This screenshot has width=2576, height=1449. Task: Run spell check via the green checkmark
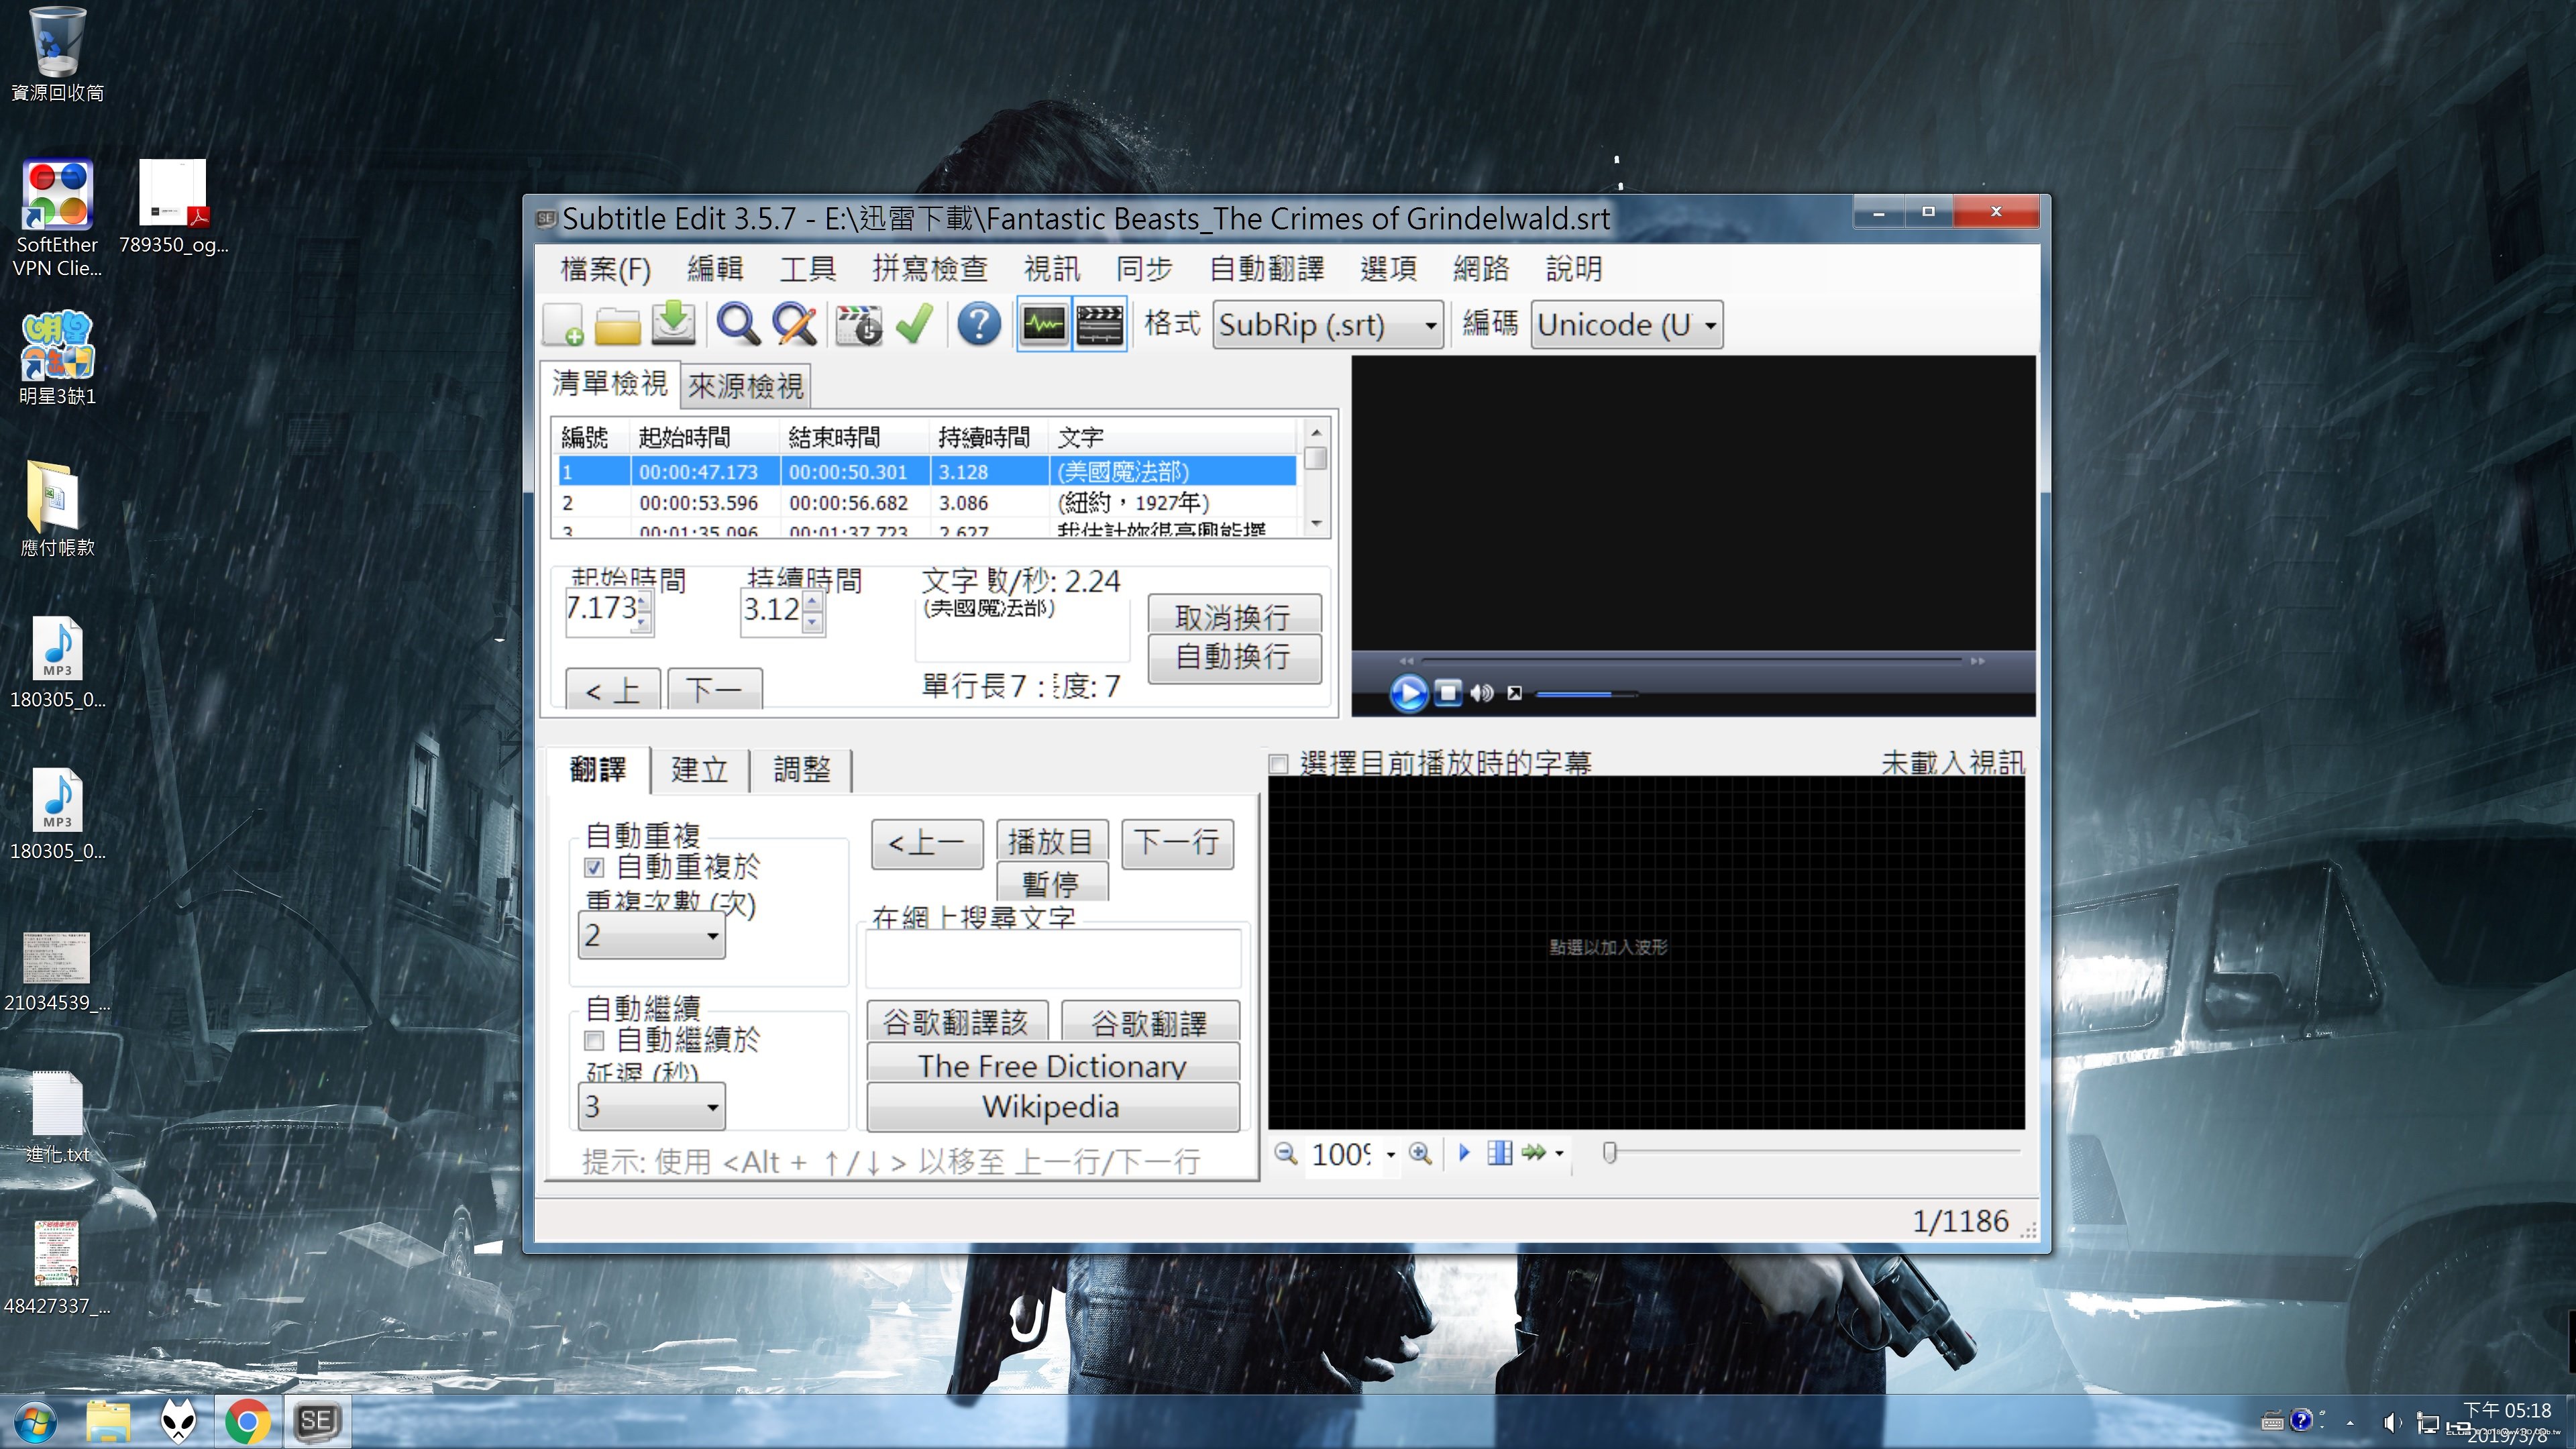tap(914, 325)
